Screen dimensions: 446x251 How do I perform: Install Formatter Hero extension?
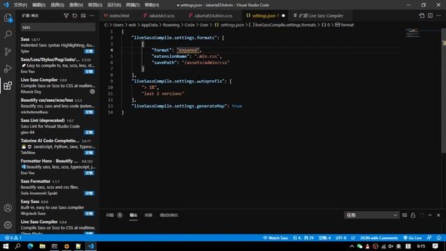pos(89,173)
